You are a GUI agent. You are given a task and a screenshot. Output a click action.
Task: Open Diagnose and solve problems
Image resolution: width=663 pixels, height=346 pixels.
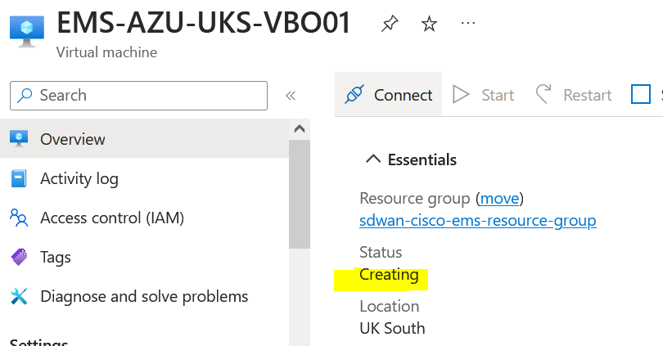tap(144, 296)
